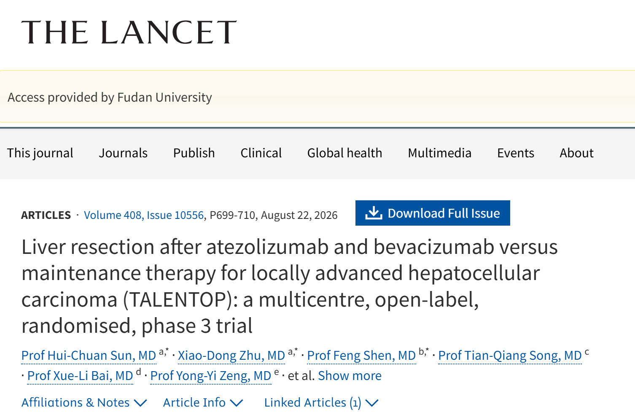Screen dimensions: 635x415
Task: Expand the Article Info section
Action: [203, 403]
